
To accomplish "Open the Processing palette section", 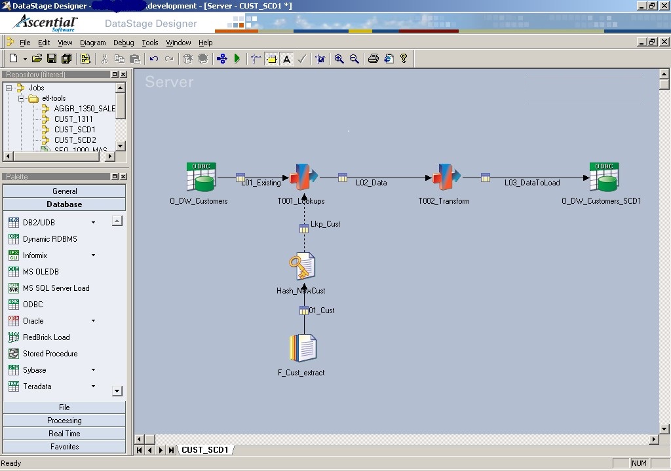I will click(64, 420).
